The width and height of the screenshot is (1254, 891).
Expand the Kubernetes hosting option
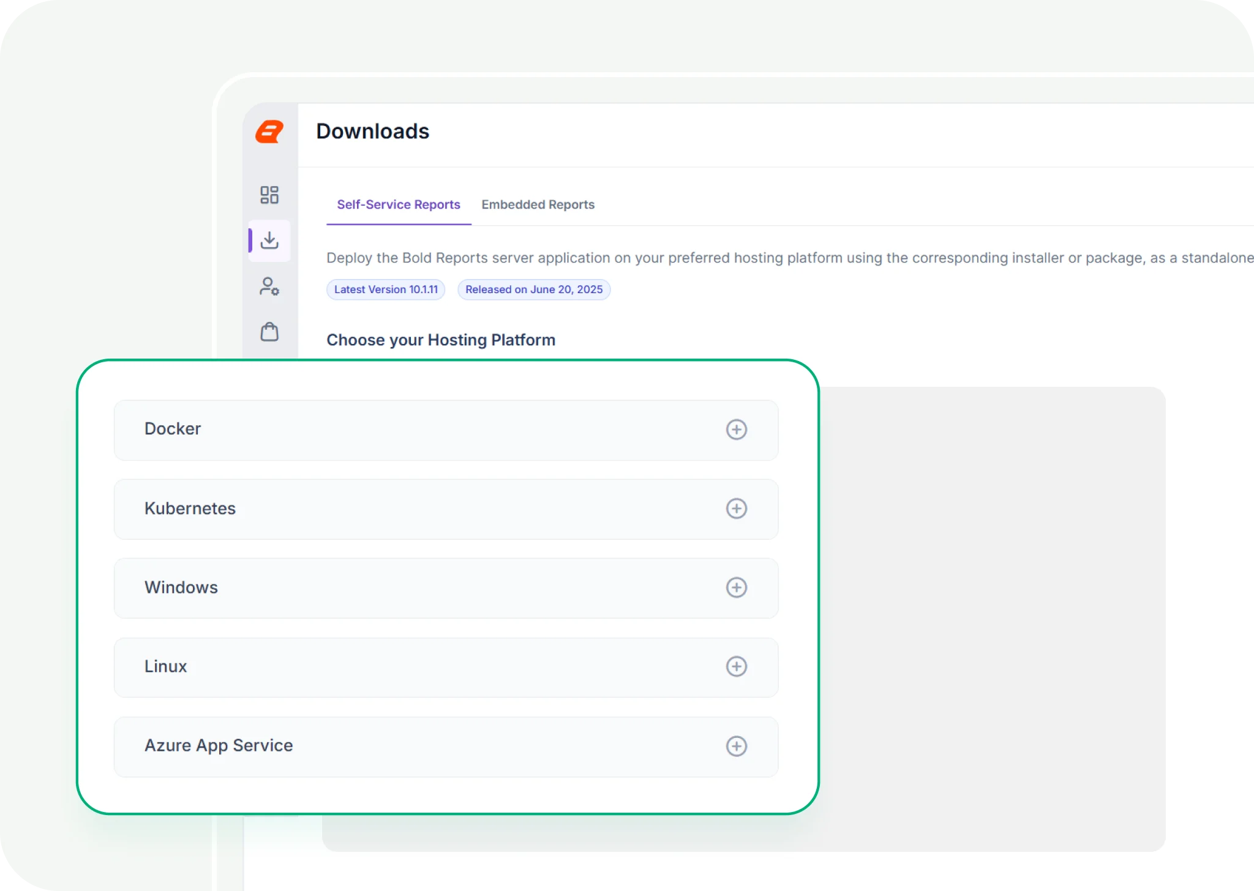(x=738, y=509)
